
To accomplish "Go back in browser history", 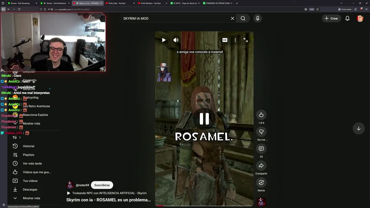I will click(x=9, y=9).
